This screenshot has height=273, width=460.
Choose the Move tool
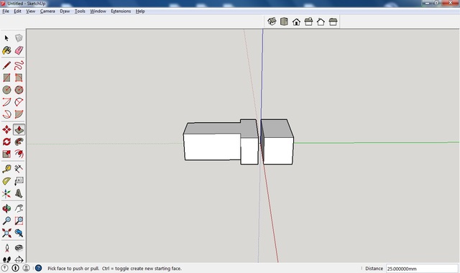6,129
